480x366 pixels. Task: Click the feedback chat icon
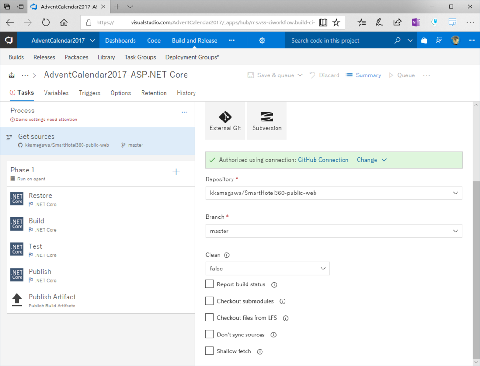click(439, 40)
